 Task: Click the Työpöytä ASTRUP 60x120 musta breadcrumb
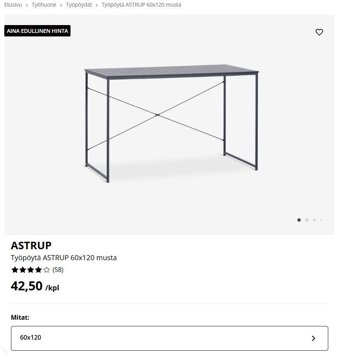141,5
